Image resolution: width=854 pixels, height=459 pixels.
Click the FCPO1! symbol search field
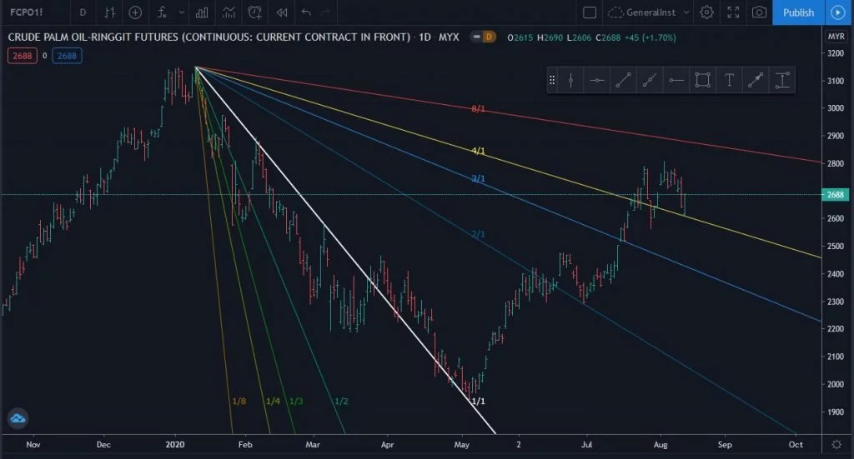tap(33, 12)
